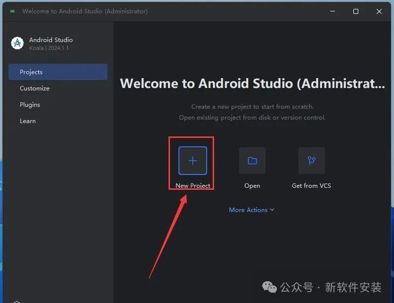Click the Android Studio logo in sidebar
394x303 pixels.
[17, 43]
